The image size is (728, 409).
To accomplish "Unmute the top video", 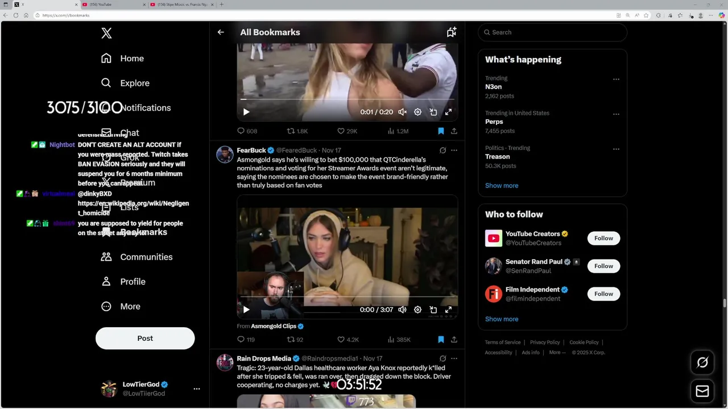I will pos(402,112).
